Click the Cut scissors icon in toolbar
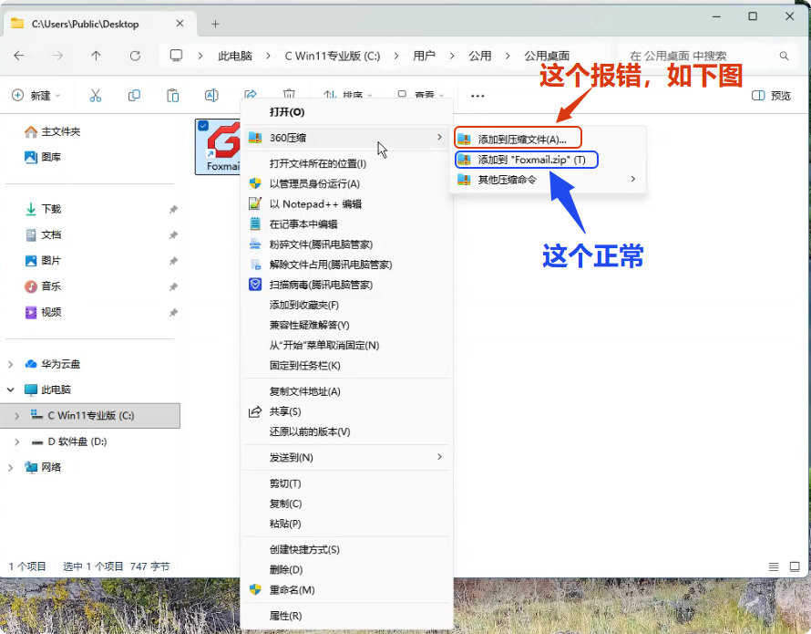Screen dimensions: 811x634 [95, 95]
